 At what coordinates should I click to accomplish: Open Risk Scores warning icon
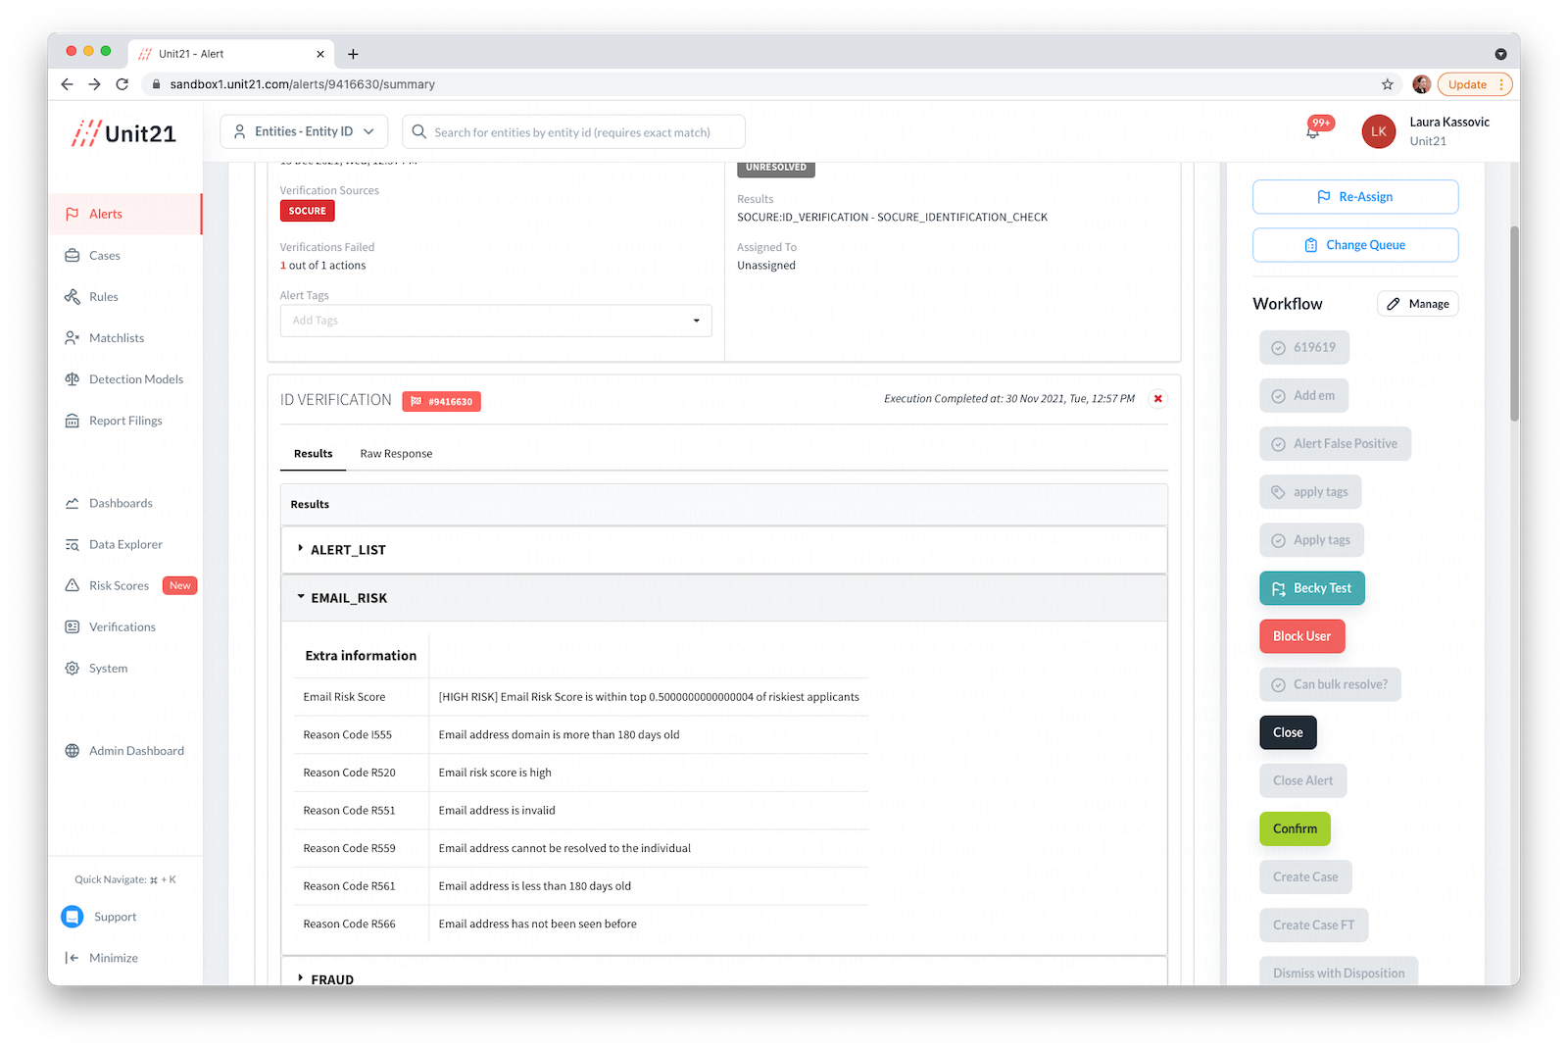coord(73,585)
